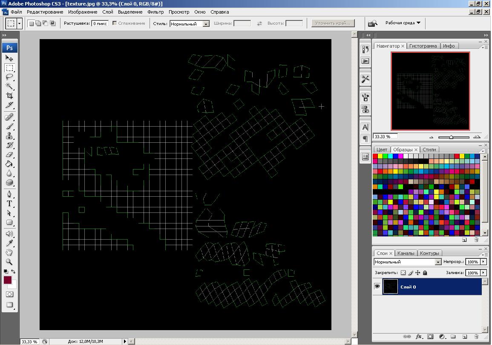Click the layer style fx icon

coord(419,337)
